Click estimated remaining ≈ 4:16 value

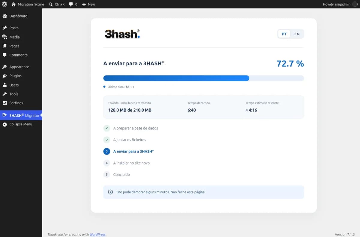(251, 110)
